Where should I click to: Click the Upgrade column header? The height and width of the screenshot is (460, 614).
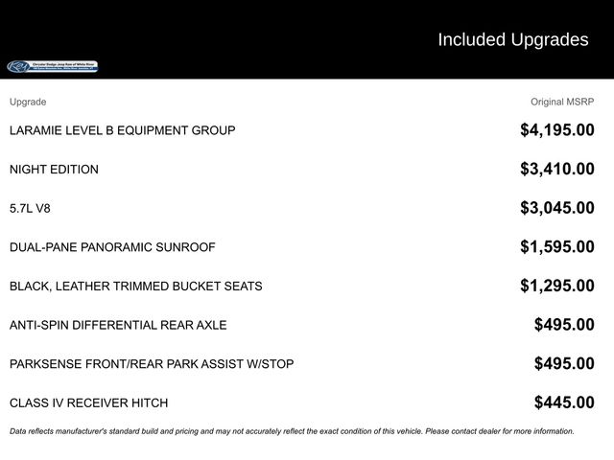click(x=28, y=102)
